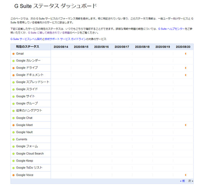Open the G Suite ヘルプセンター link
Screen dimensions: 204x185
pyautogui.click(x=171, y=29)
